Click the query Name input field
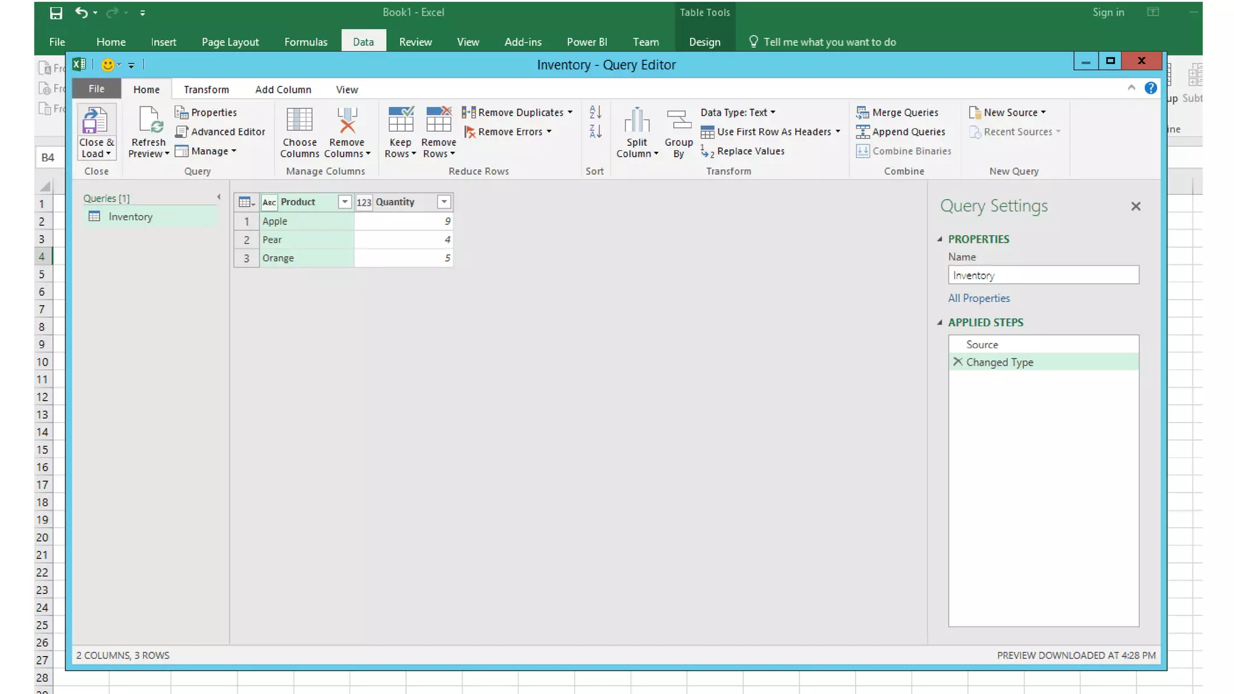 point(1042,275)
